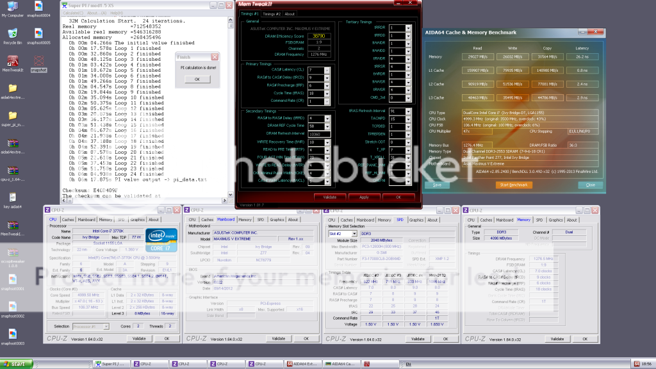The width and height of the screenshot is (656, 369).
Task: Click the Windows Start button
Action: click(x=17, y=364)
